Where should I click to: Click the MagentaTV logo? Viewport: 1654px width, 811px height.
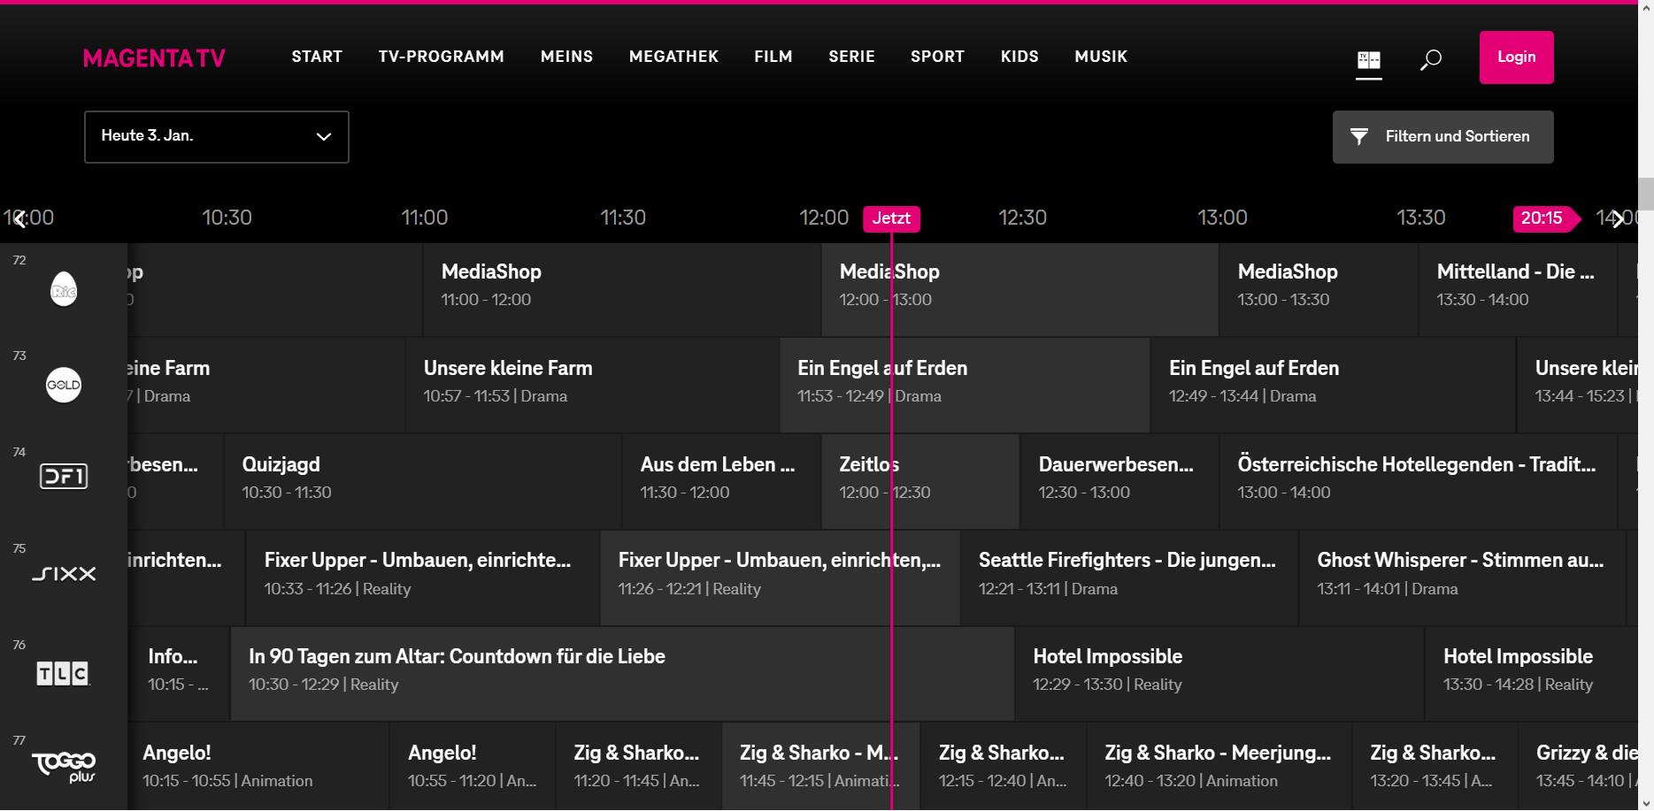click(154, 58)
